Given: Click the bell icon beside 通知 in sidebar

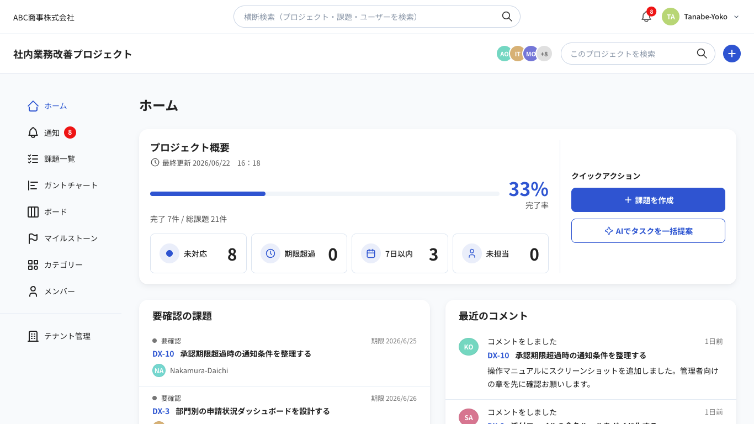Looking at the screenshot, I should 33,132.
